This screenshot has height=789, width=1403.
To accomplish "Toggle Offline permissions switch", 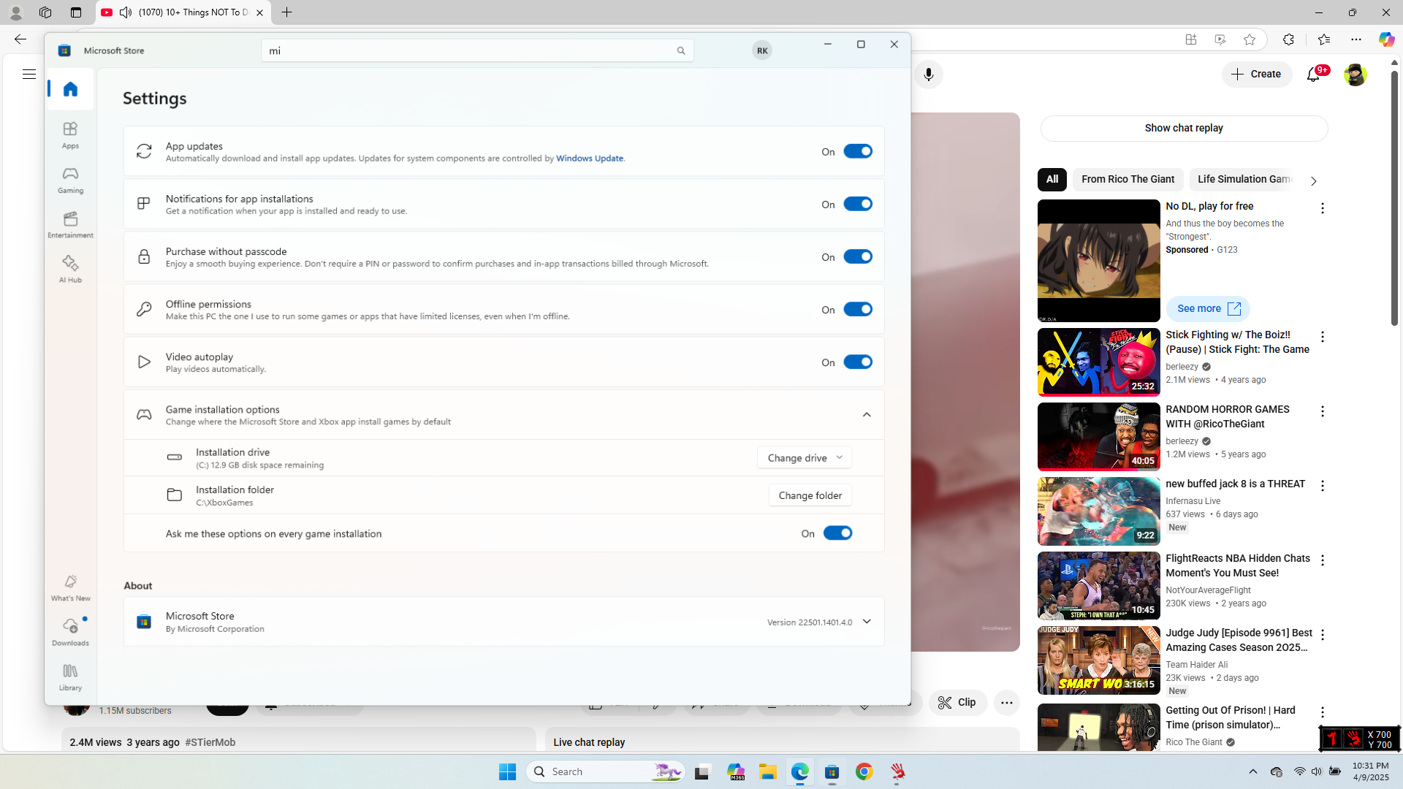I will coord(858,309).
